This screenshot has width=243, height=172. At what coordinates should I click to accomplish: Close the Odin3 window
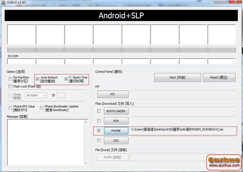(235, 1)
